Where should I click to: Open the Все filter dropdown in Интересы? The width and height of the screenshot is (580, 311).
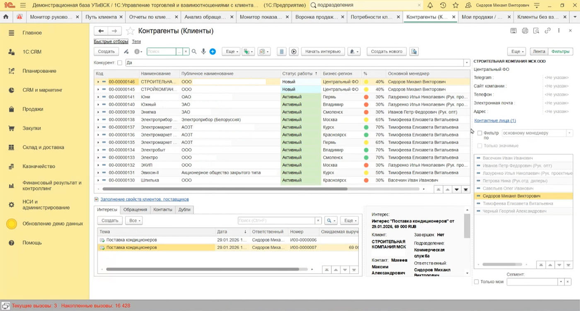134,221
